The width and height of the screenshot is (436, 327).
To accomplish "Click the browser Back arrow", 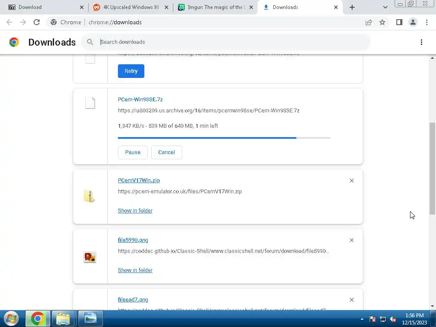I will click(9, 22).
